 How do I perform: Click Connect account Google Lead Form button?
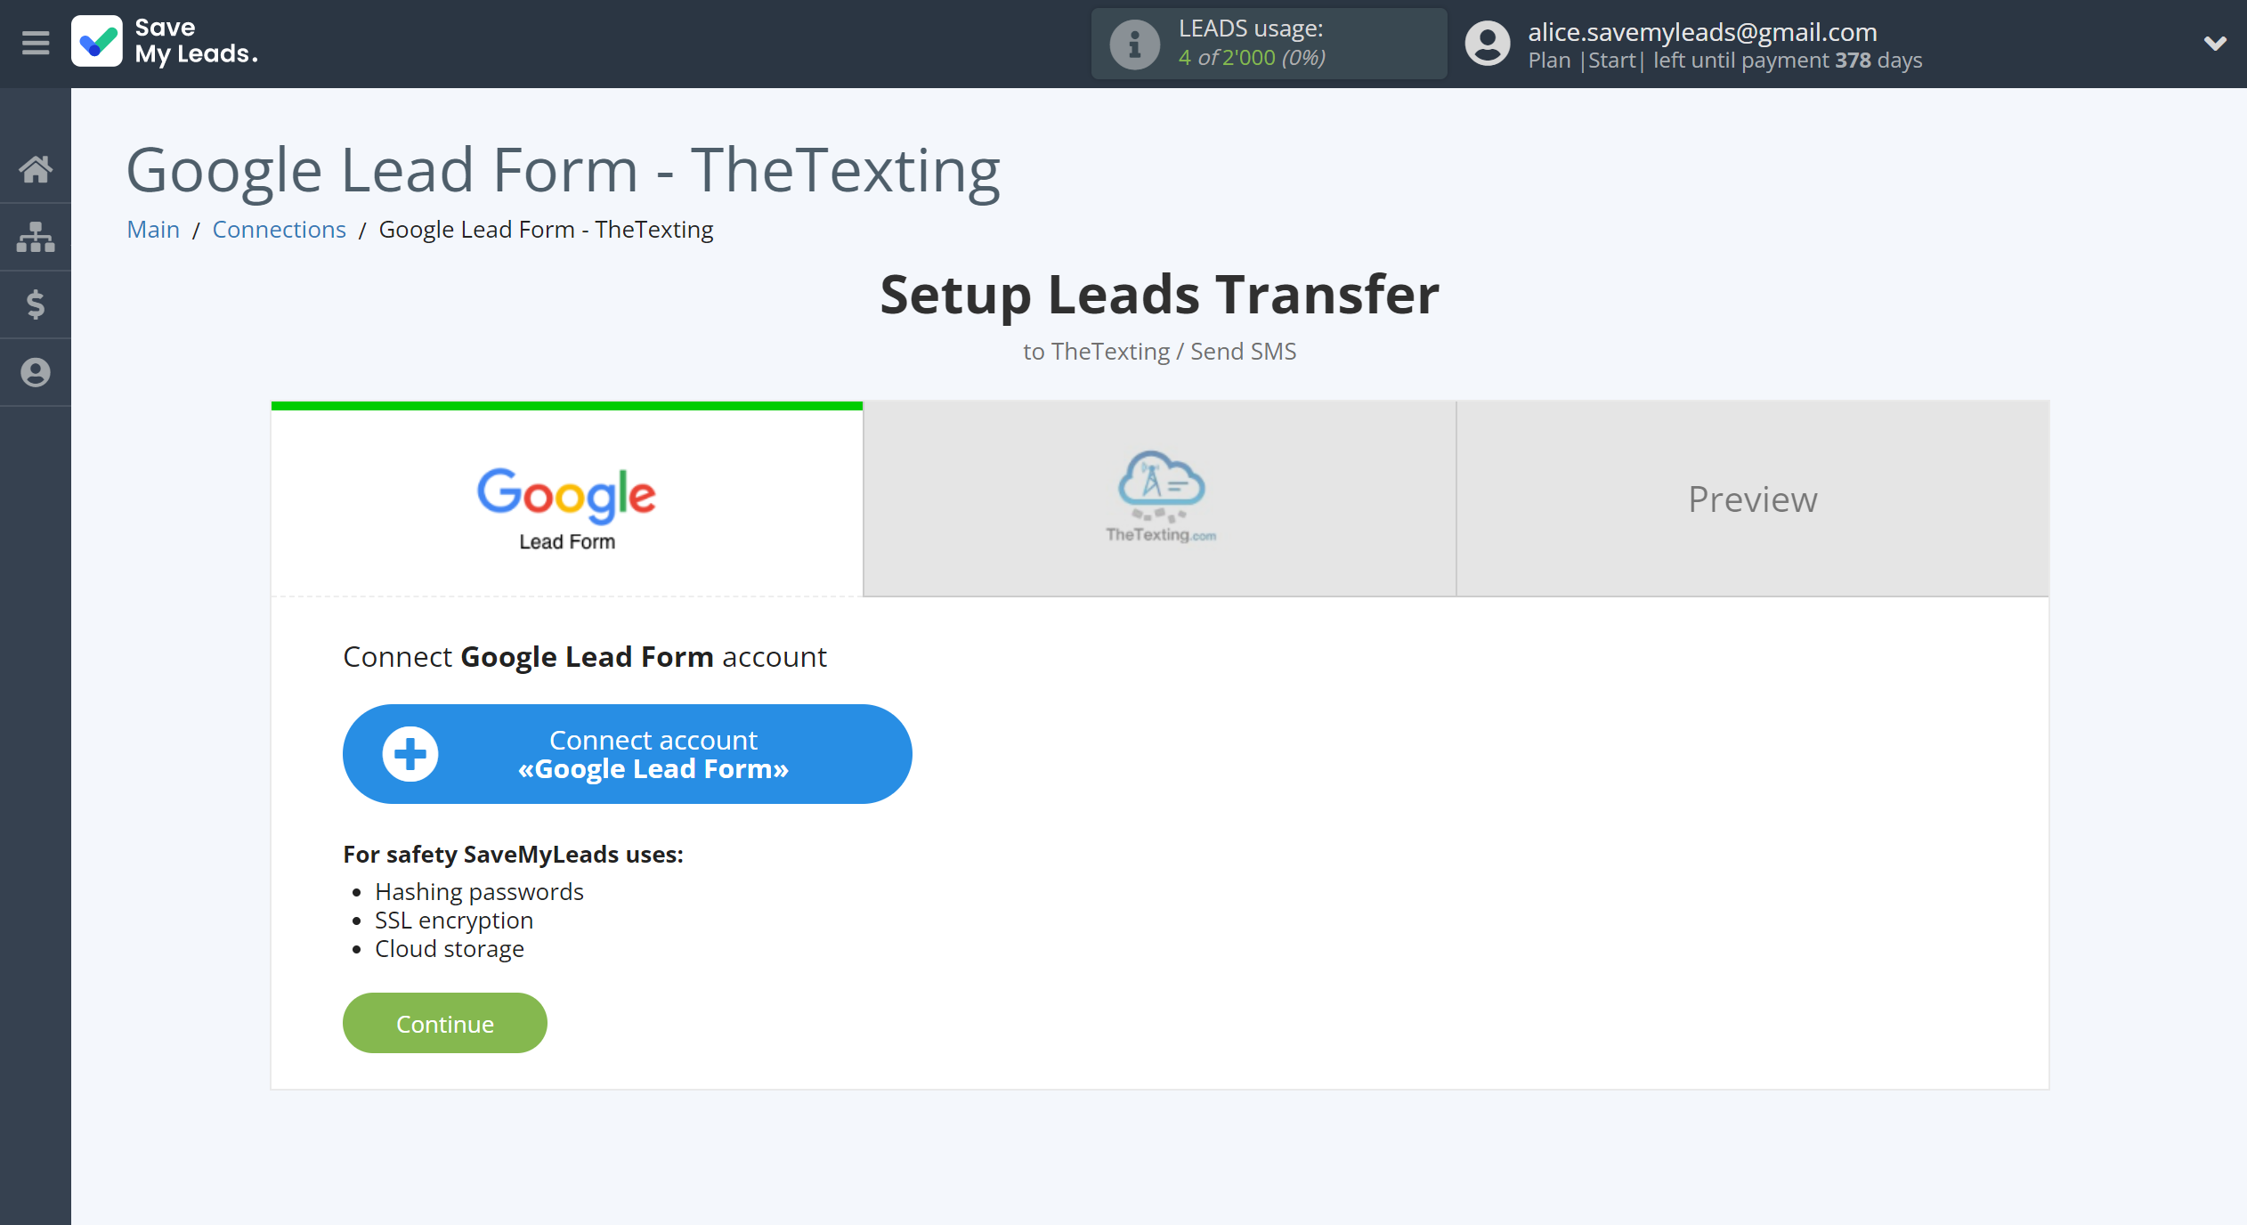click(x=626, y=754)
